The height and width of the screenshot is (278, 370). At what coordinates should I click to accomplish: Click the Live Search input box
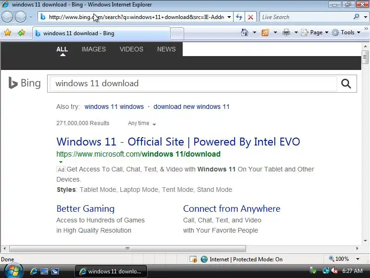(306, 17)
